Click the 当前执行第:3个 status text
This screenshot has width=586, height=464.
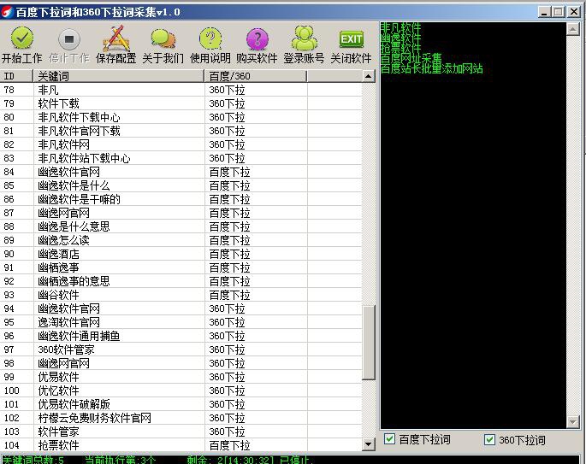click(120, 460)
